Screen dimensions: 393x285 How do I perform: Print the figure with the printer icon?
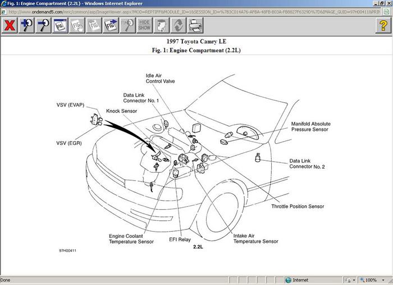click(x=195, y=25)
